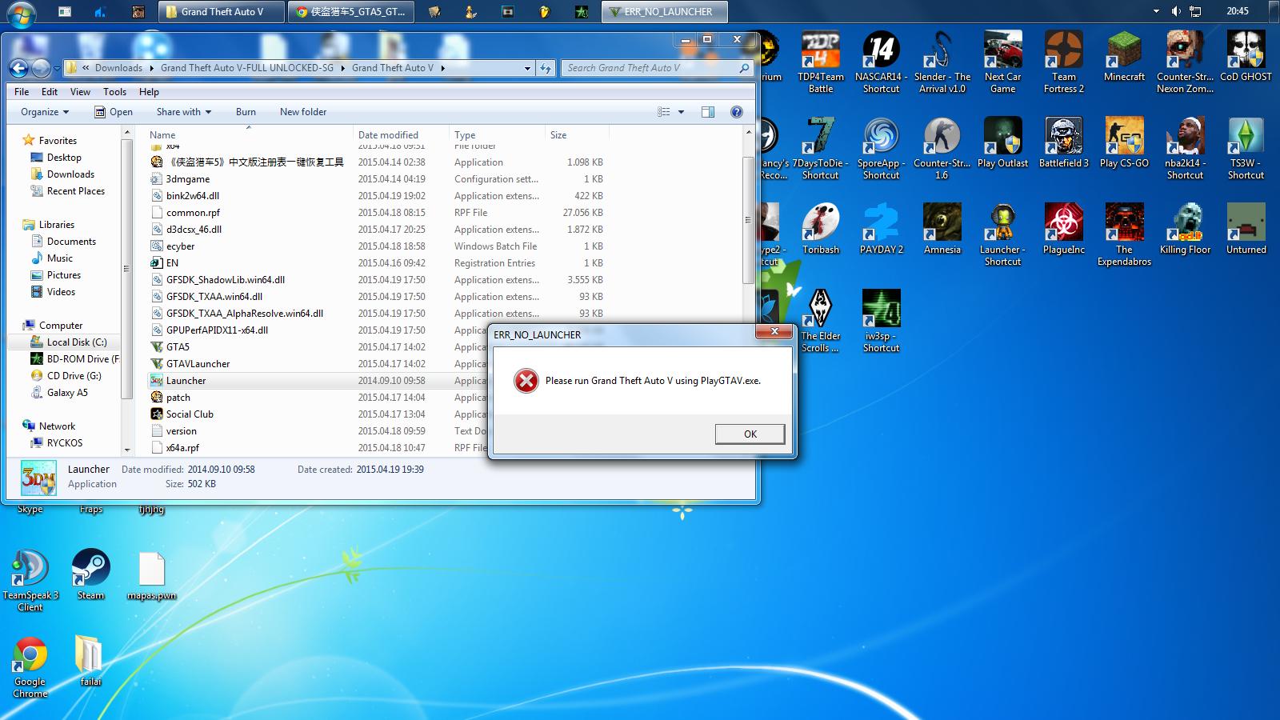Switch to Grand Theft Auto V taskbar button

[221, 12]
